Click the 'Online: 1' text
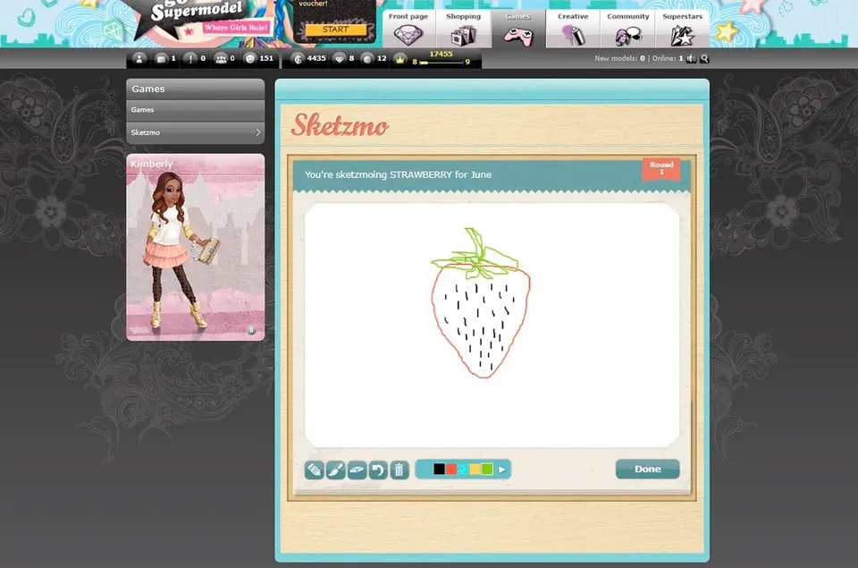Screen dimensions: 858x568 point(668,59)
